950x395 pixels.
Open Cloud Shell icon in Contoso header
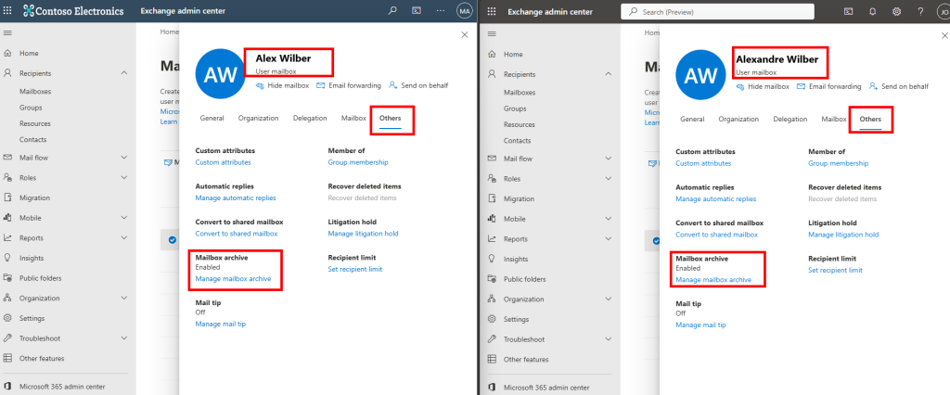click(x=417, y=11)
